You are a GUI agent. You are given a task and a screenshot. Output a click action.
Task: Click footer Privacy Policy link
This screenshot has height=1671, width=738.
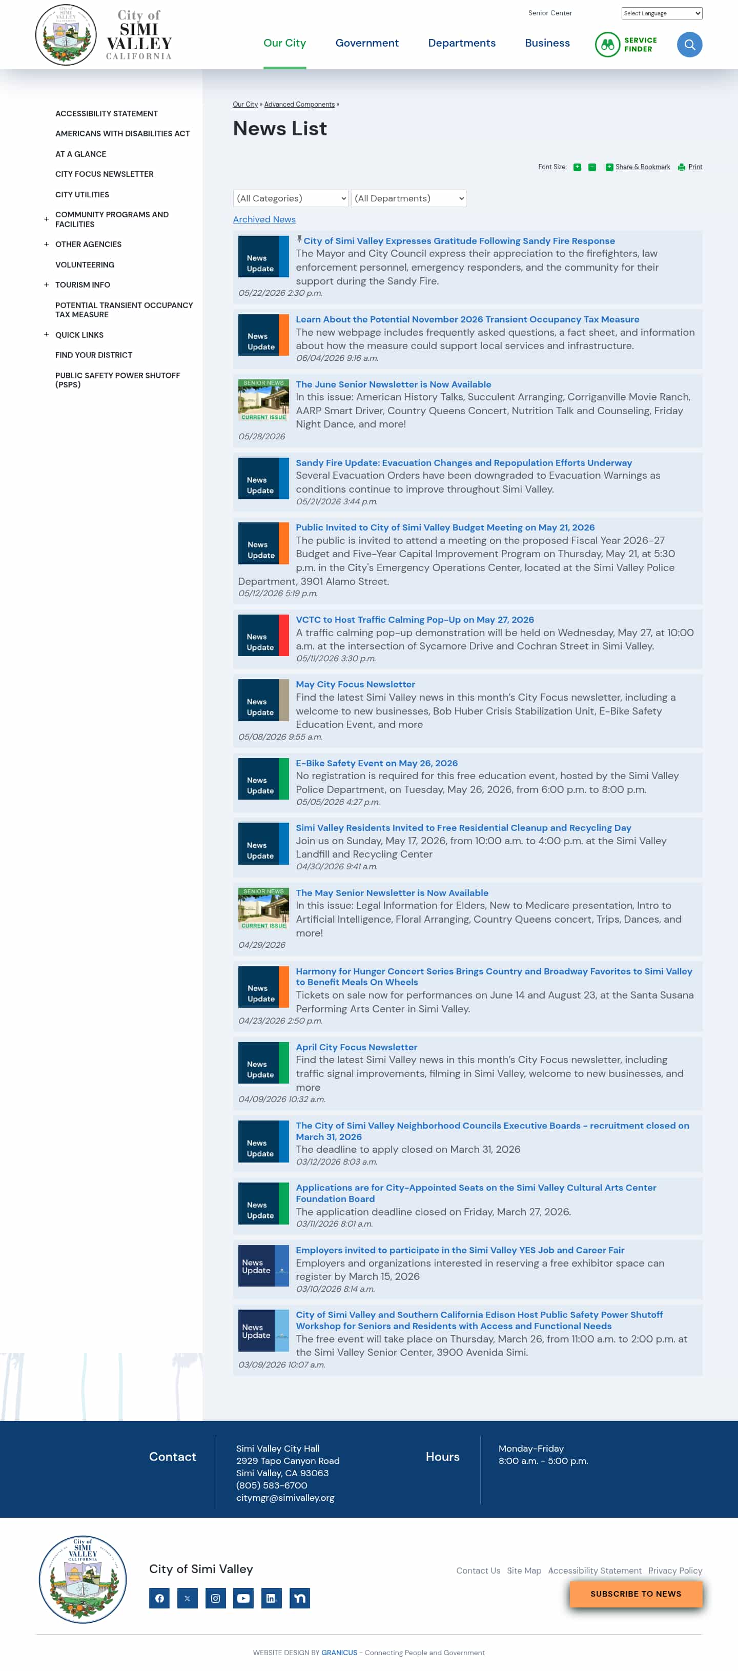tap(675, 1571)
